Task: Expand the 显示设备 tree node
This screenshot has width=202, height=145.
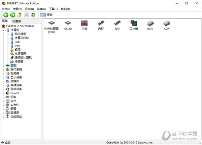Action: [3, 78]
